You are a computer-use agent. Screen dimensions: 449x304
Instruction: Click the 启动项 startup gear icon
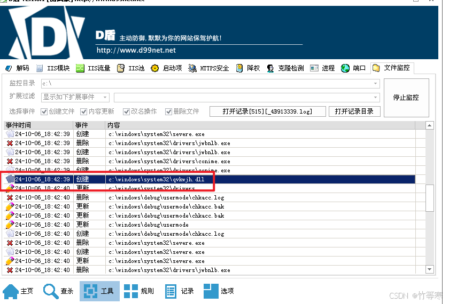(x=154, y=68)
